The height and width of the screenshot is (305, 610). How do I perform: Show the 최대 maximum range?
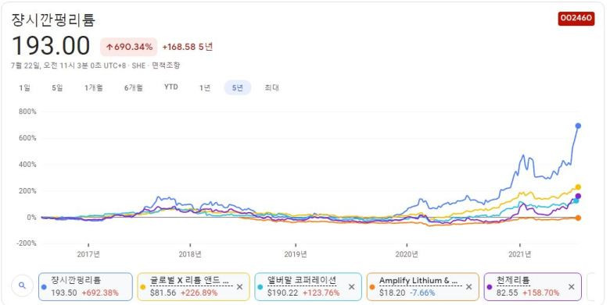tap(271, 87)
